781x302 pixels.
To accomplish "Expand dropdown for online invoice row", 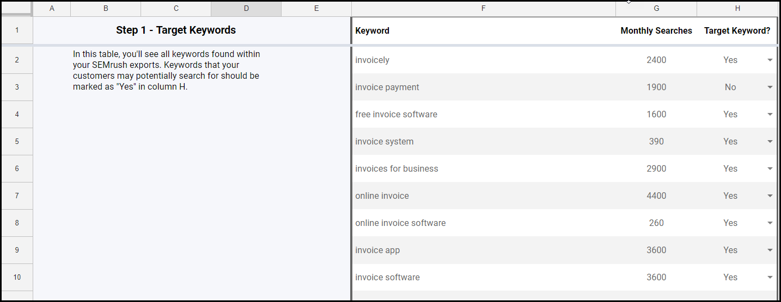I will coord(770,196).
